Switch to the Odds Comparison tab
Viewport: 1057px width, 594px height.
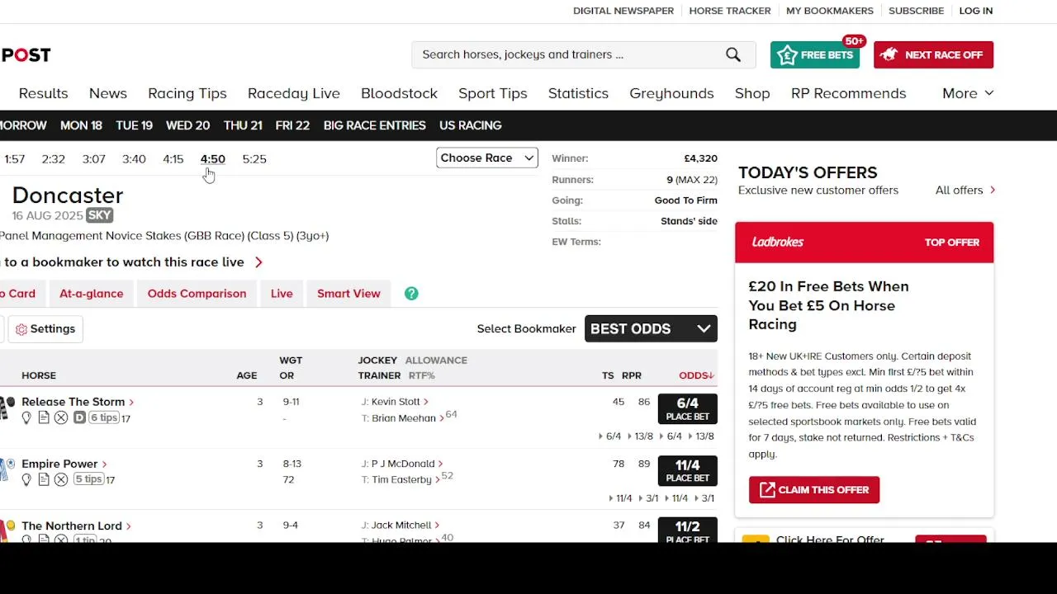click(x=197, y=294)
